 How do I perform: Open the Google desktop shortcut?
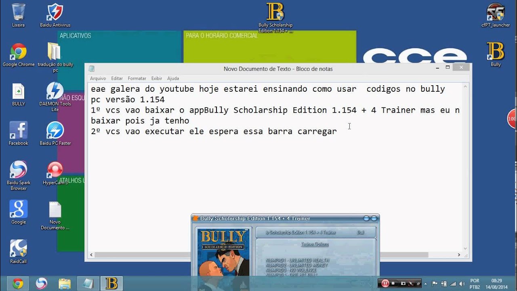[19, 213]
